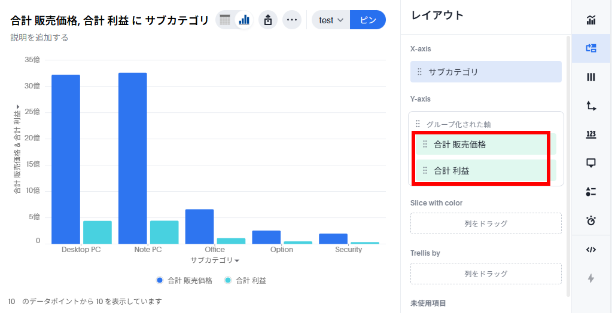Switch to chart view
This screenshot has height=313, width=612.
pyautogui.click(x=244, y=20)
